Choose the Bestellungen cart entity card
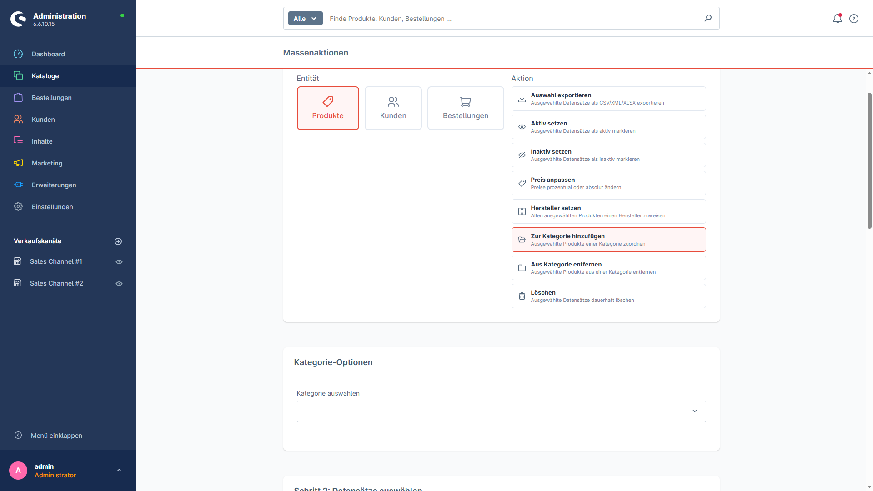This screenshot has width=873, height=491. [x=466, y=108]
